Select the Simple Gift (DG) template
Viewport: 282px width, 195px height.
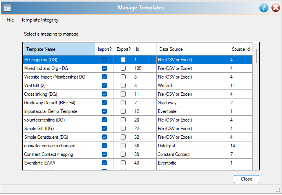point(59,129)
